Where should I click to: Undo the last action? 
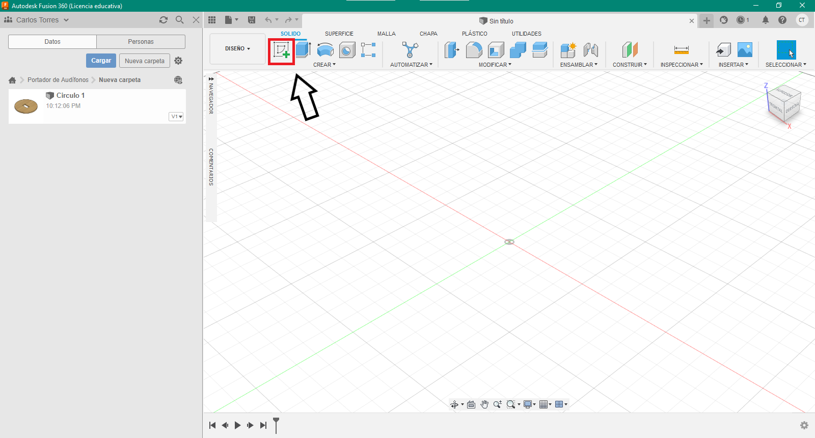268,20
